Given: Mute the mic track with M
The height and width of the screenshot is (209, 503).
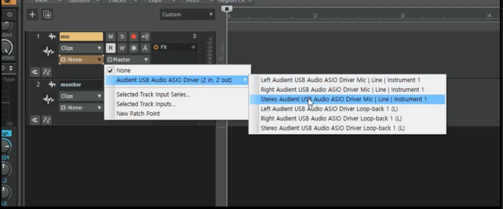Looking at the screenshot, I should tap(110, 36).
